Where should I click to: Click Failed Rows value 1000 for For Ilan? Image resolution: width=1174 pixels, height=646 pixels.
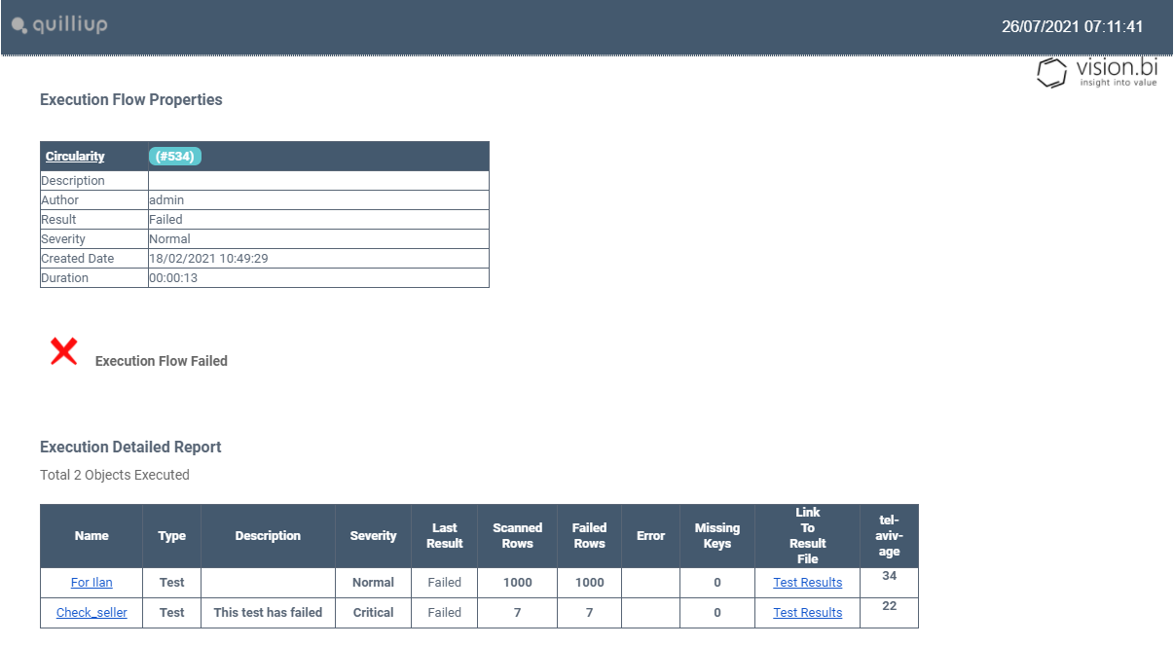click(x=590, y=583)
